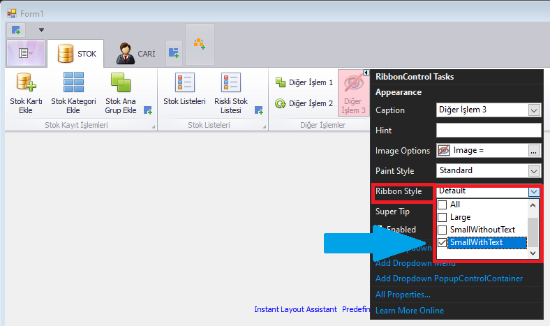550x326 pixels.
Task: Click the Form1 window icon
Action: point(12,14)
